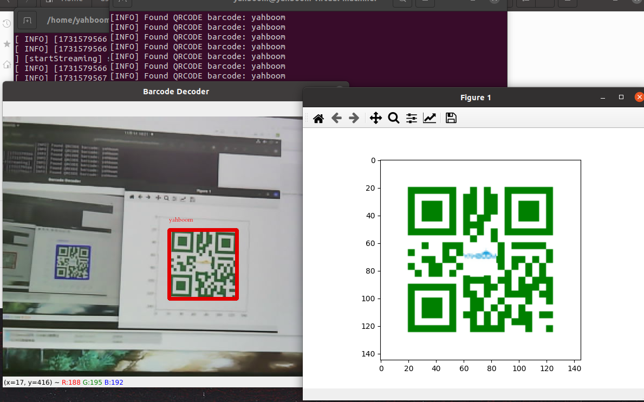The width and height of the screenshot is (644, 402).
Task: Click the "[1731579567" terminal log line
Action: (61, 77)
